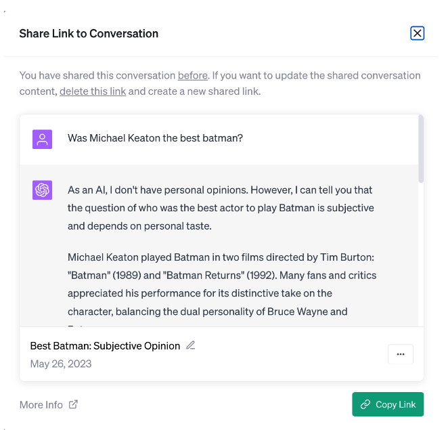Click the ChatGPT logo icon

pos(43,190)
